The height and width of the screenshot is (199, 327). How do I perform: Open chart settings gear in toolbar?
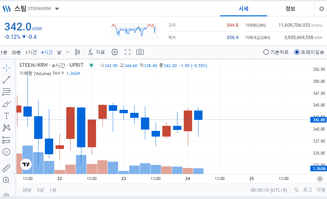pyautogui.click(x=115, y=52)
